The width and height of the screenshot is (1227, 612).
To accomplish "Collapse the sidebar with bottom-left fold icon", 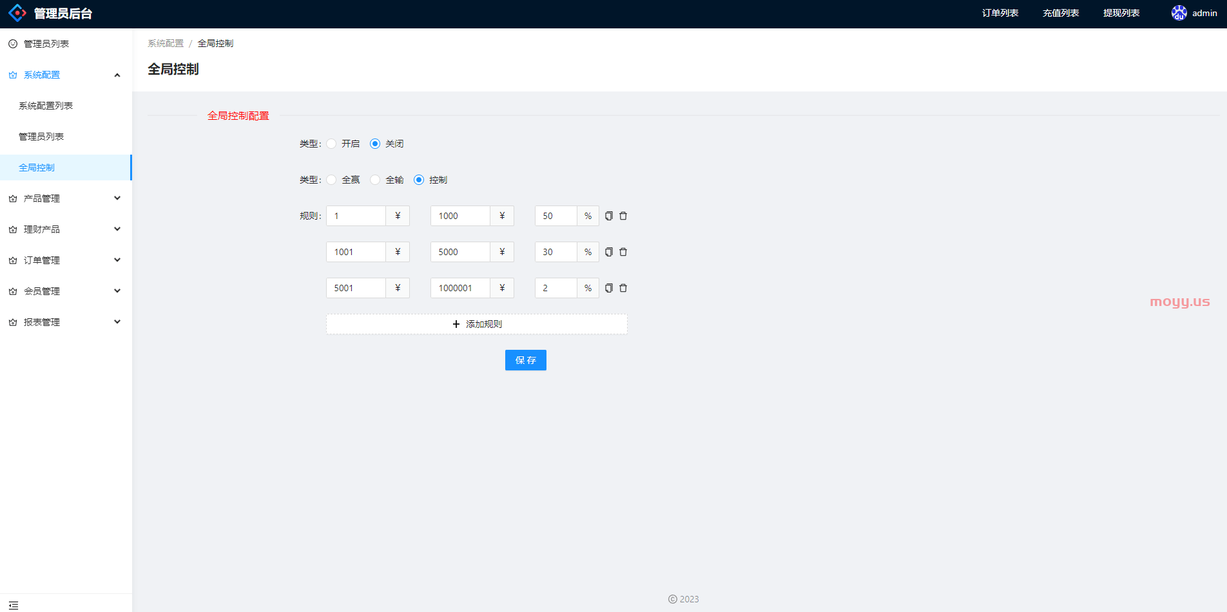I will click(14, 605).
